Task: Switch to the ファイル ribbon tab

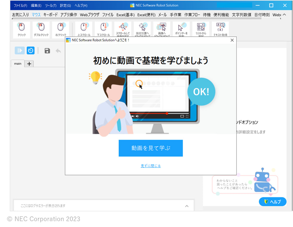Action: (108, 15)
